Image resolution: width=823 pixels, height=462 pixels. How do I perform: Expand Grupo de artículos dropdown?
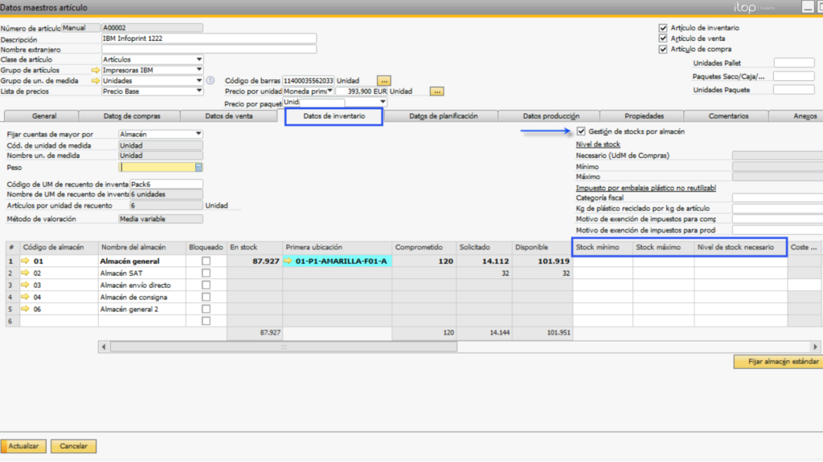click(x=199, y=71)
